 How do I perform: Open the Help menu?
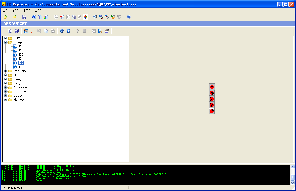click(x=38, y=10)
